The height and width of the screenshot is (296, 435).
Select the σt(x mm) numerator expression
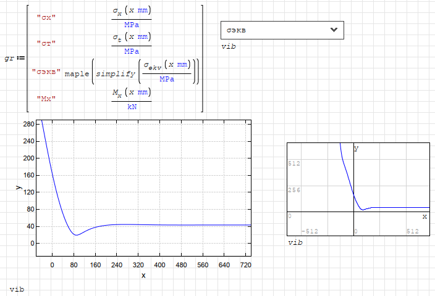click(131, 38)
